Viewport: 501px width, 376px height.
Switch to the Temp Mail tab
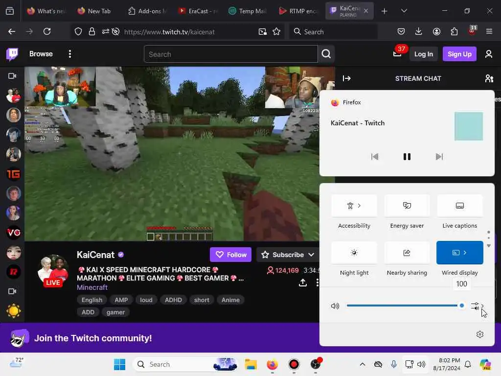coord(248,11)
